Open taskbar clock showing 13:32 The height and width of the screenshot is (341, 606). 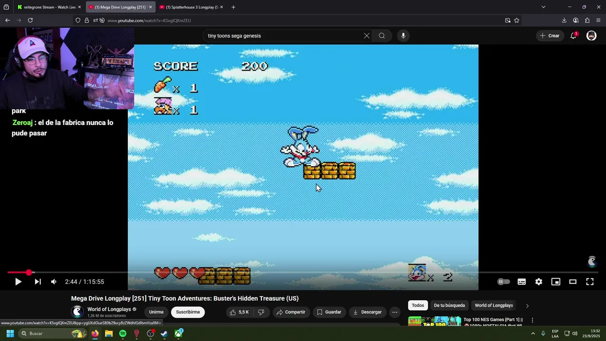(591, 333)
